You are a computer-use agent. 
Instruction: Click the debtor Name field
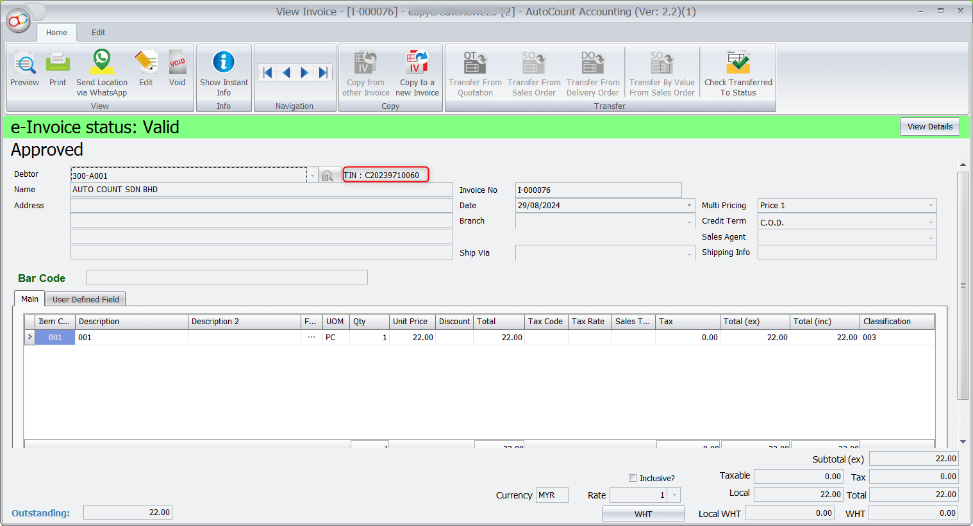[262, 190]
